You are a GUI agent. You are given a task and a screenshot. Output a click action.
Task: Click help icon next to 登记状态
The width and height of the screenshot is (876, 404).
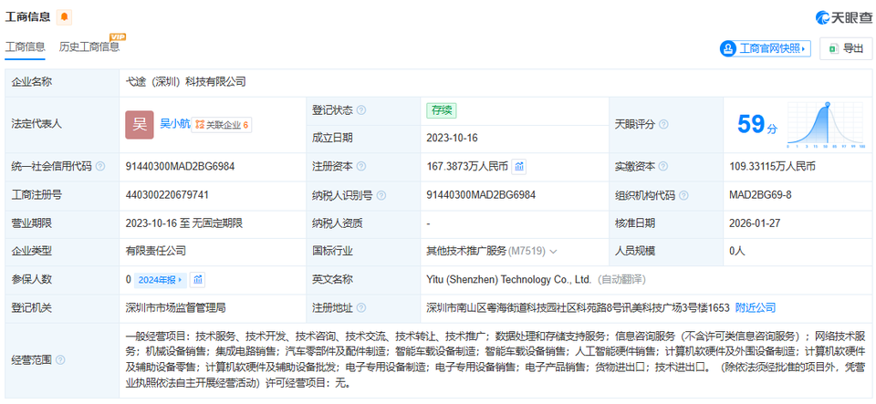tap(361, 110)
